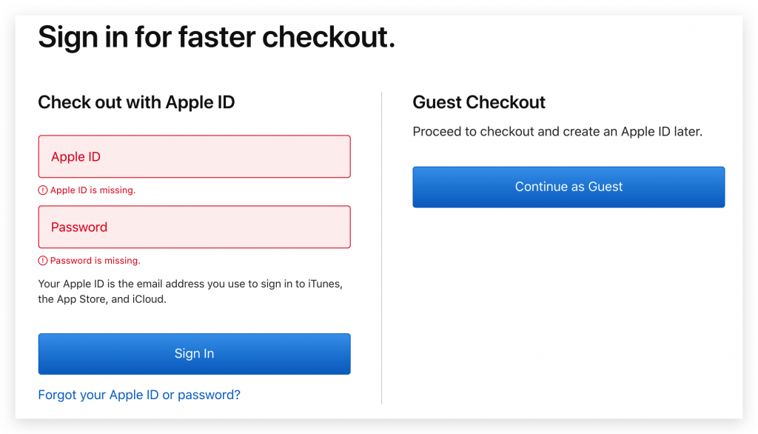Select the Check out with Apple ID heading
Viewport: 758px width, 434px height.
tap(136, 102)
